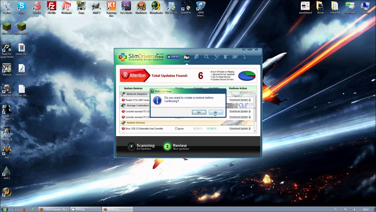The image size is (376, 212).
Task: Open the SpeedFan desktop shortcut
Action: click(x=186, y=7)
